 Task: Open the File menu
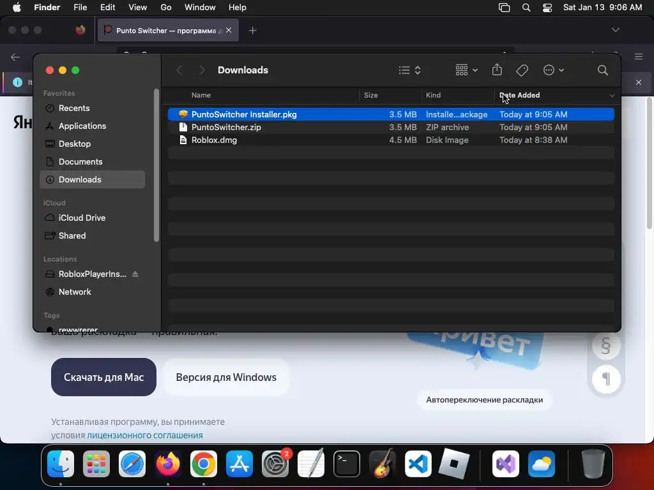point(80,8)
